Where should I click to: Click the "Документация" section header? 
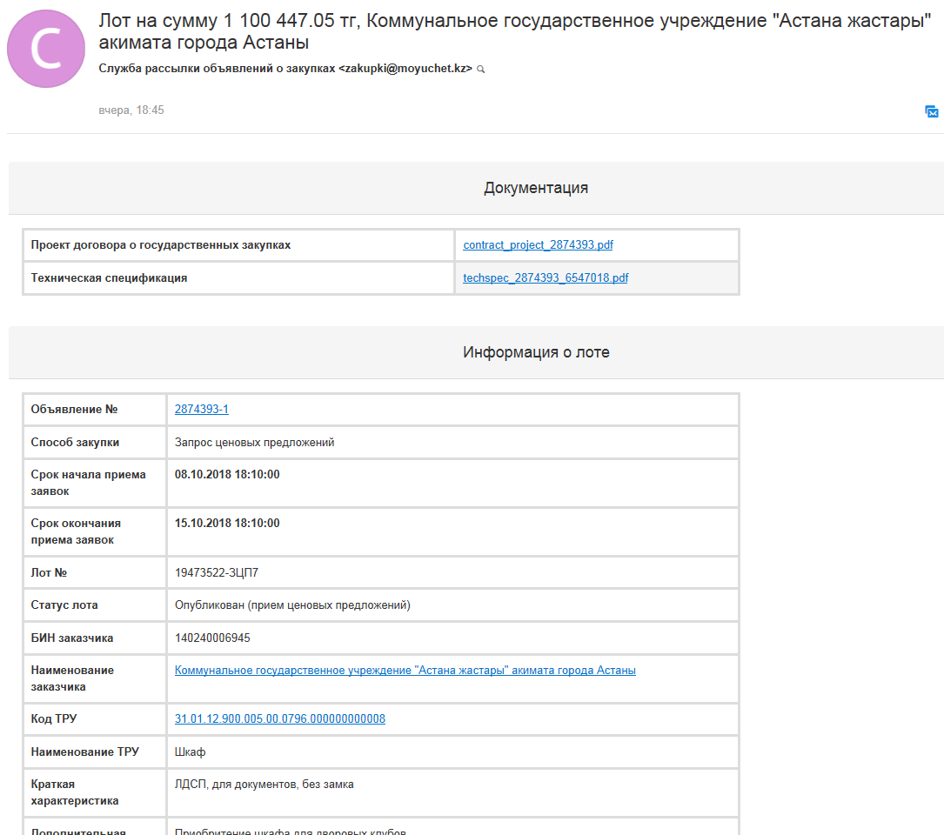pos(536,188)
